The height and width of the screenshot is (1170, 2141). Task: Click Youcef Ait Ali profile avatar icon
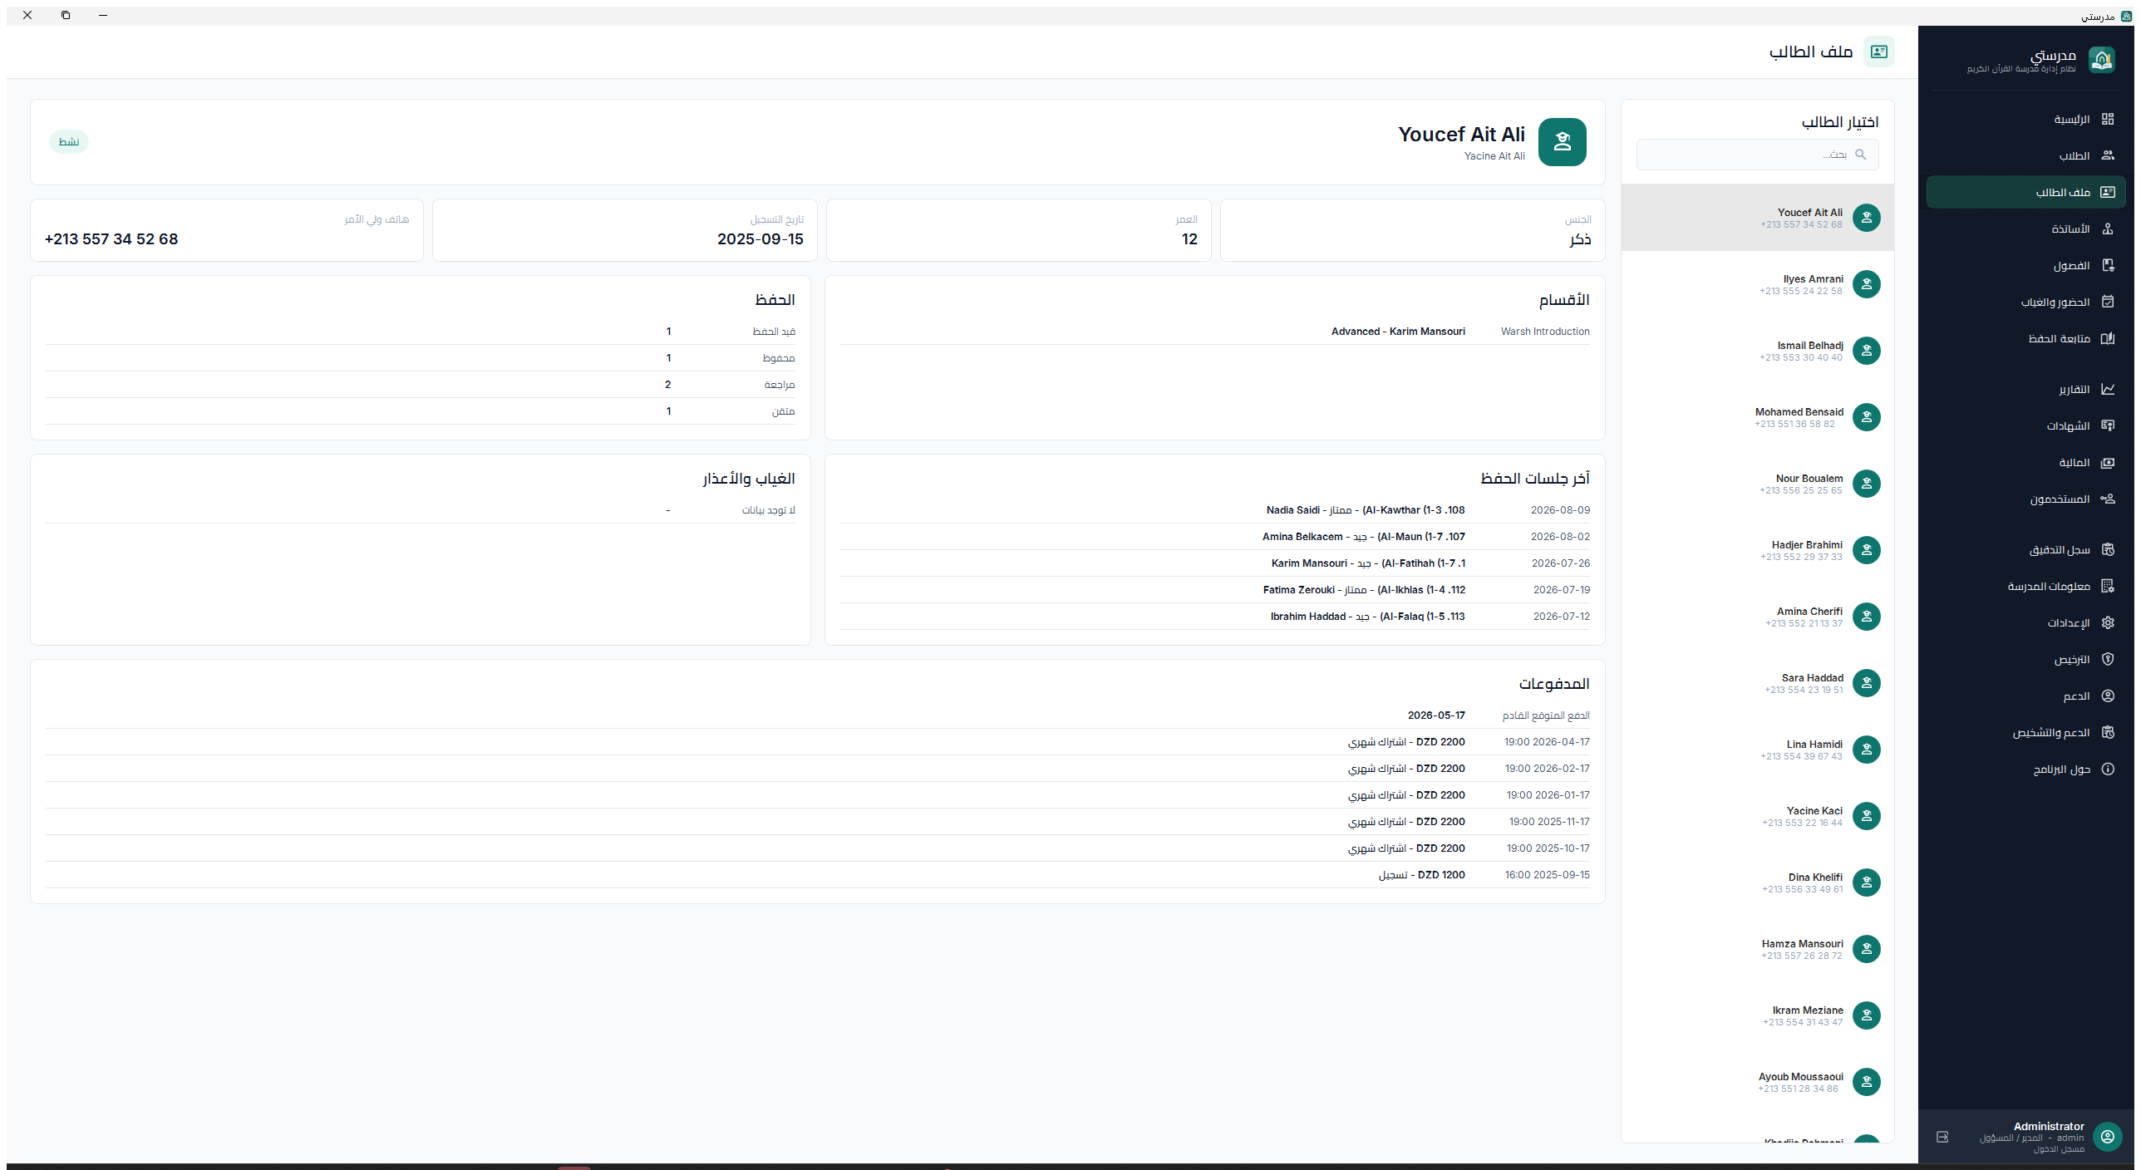1562,142
